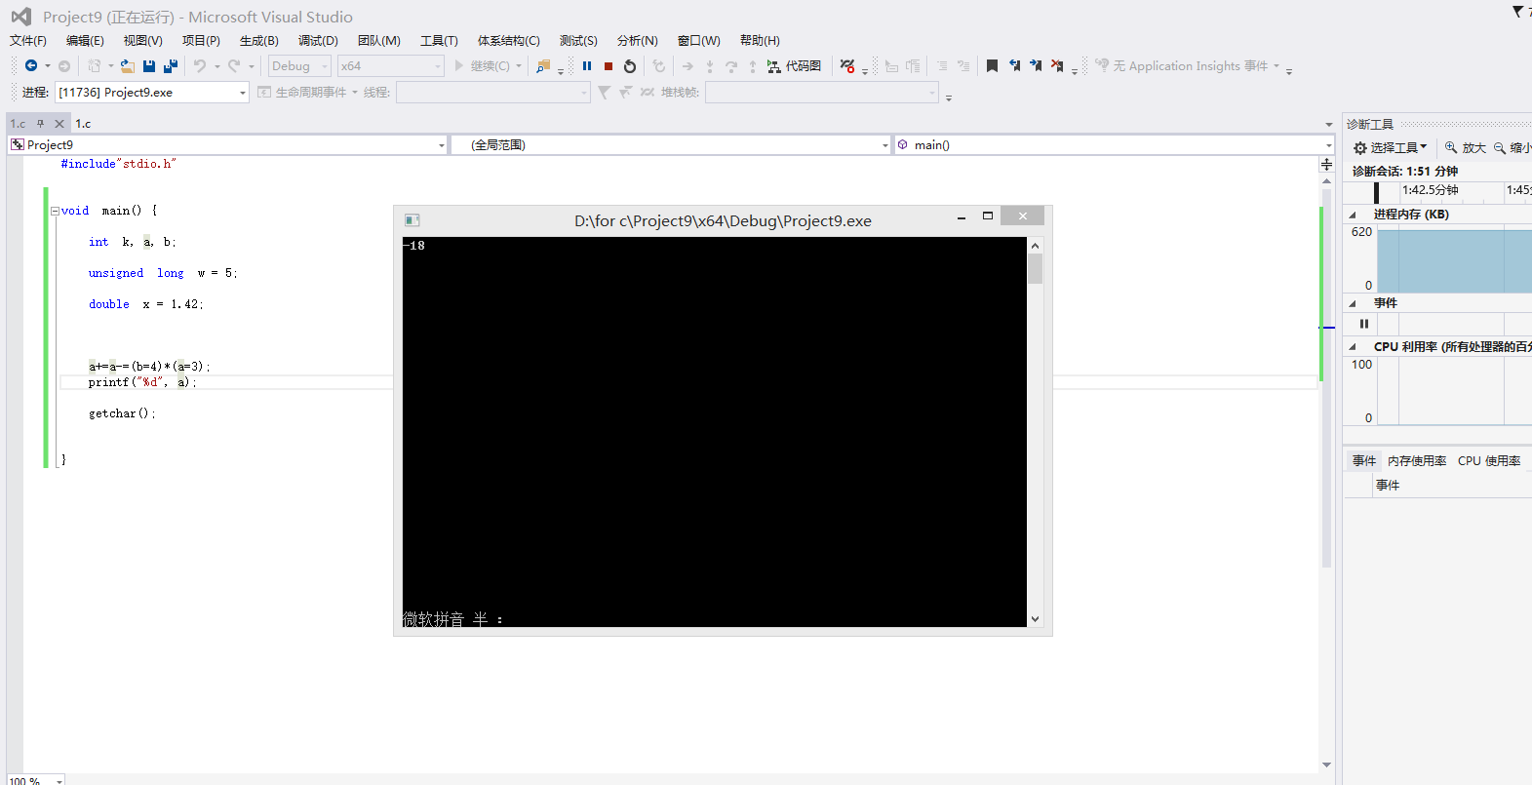Jump to next bookmark icon
The image size is (1532, 785).
click(1036, 66)
